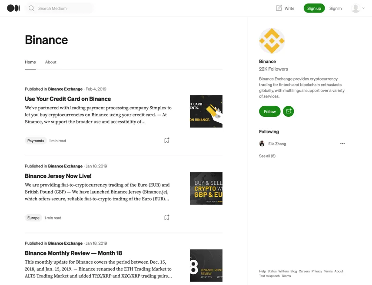The height and width of the screenshot is (285, 372).
Task: Click the Writers footer link
Action: (x=283, y=271)
